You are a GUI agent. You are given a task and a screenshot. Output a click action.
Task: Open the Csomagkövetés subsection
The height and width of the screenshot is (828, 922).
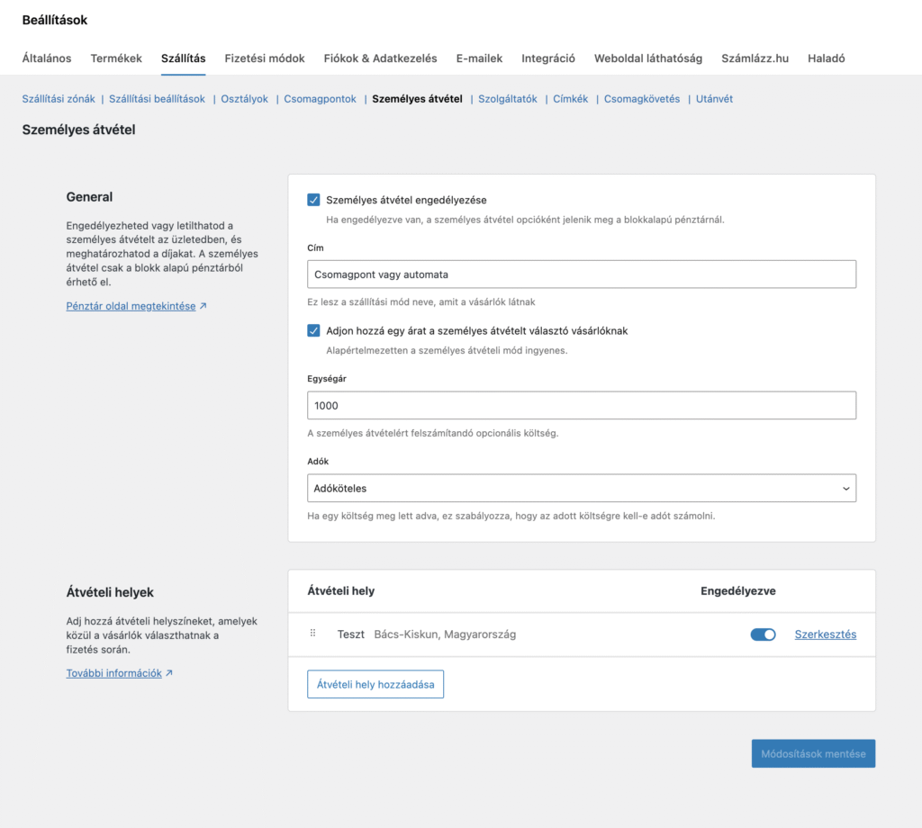coord(641,99)
